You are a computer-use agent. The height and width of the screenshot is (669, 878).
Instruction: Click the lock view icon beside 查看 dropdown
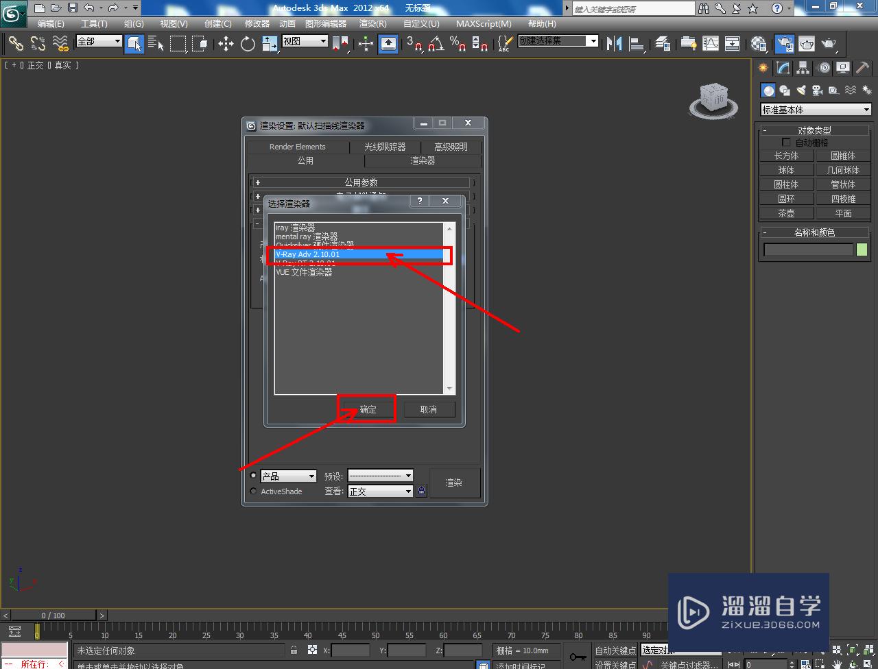click(421, 491)
